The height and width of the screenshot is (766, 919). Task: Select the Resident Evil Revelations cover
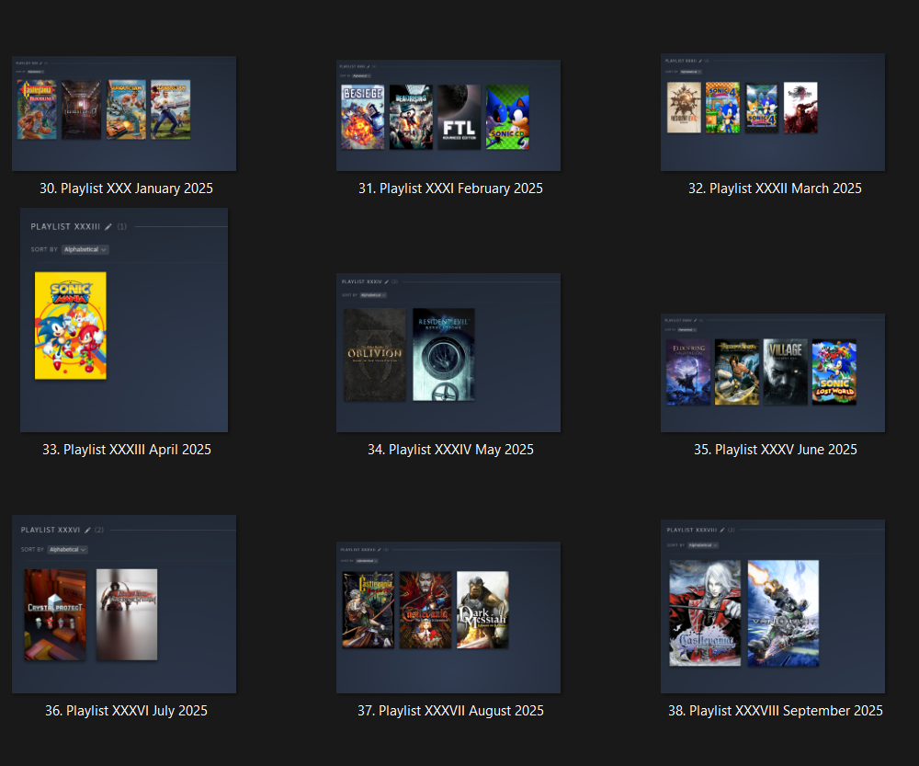coord(444,355)
